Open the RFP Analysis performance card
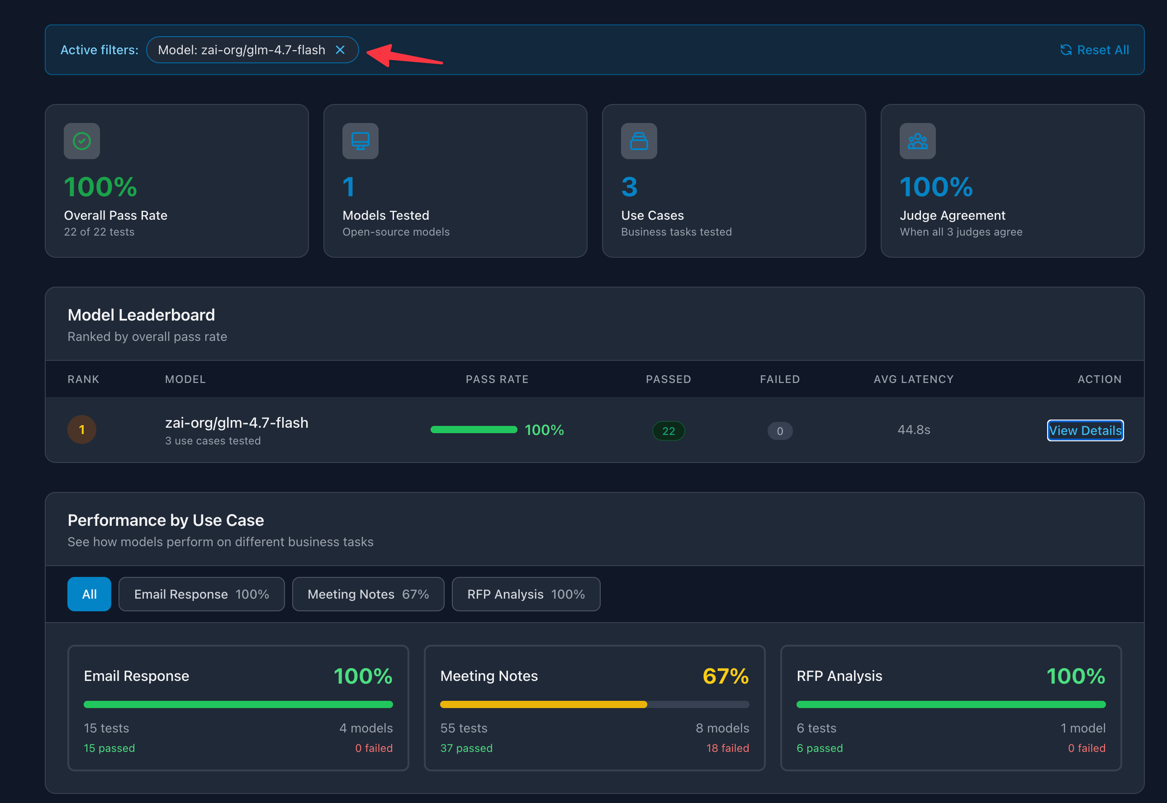 point(951,708)
